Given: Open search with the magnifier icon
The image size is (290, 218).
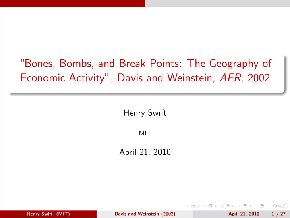Looking at the screenshot, I should click(280, 206).
